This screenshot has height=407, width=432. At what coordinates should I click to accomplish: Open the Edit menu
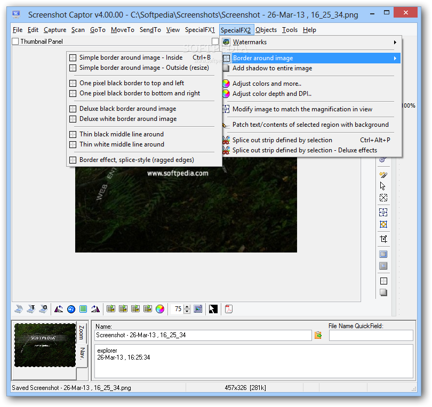[x=33, y=30]
